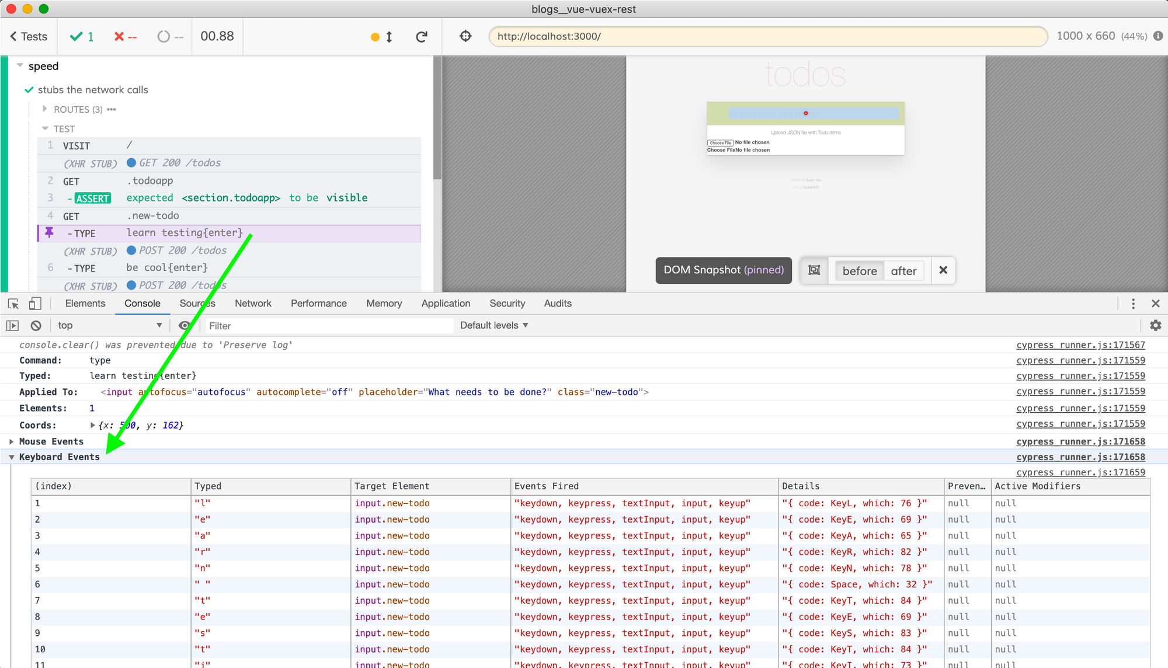Toggle snapshot highlights icon

814,270
